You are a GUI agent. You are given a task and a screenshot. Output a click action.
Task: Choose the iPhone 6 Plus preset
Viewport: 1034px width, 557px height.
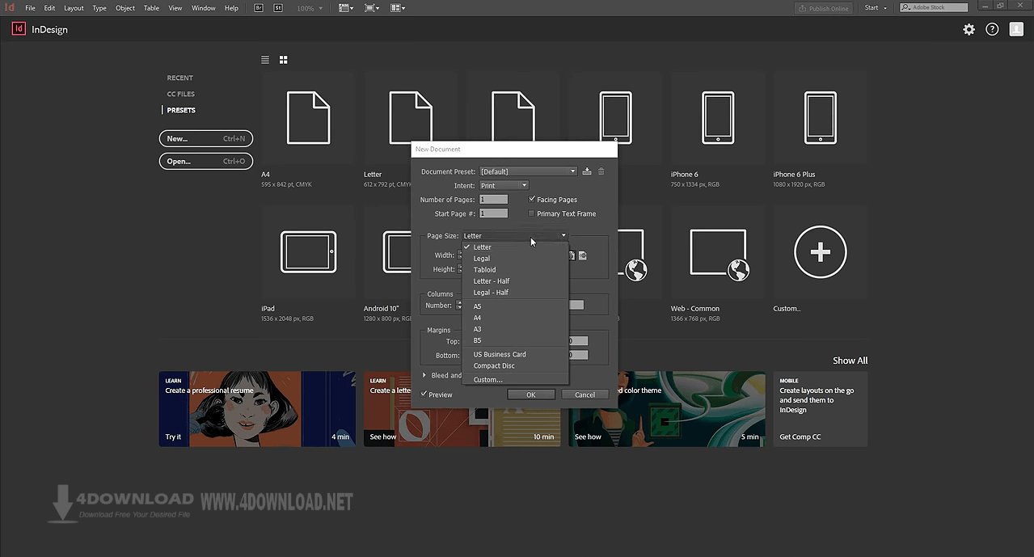point(821,118)
